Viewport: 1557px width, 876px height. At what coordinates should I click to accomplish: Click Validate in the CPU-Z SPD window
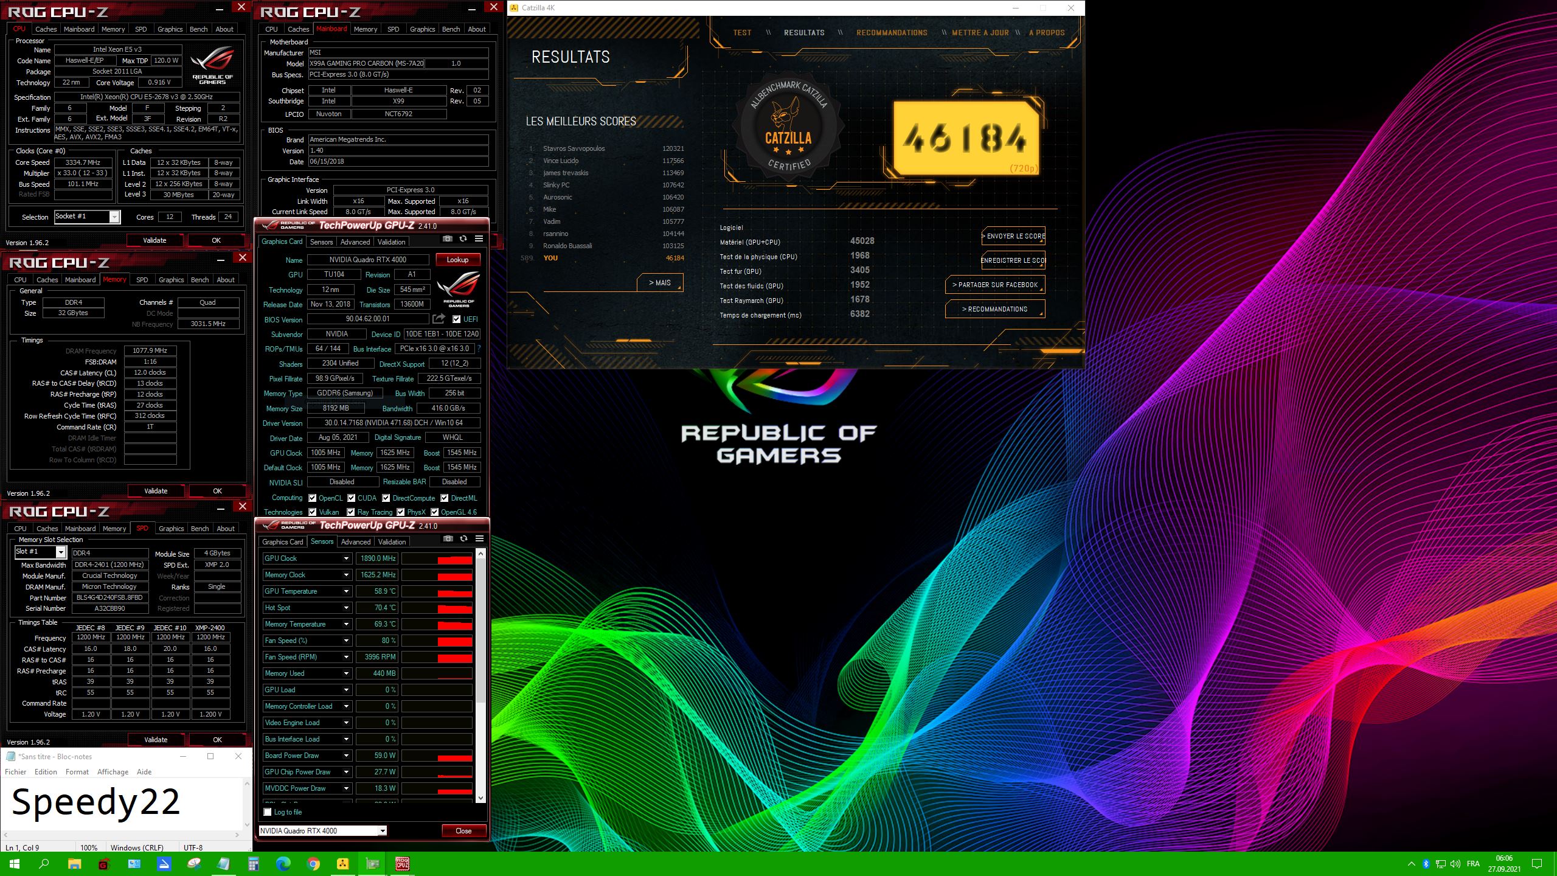(156, 739)
